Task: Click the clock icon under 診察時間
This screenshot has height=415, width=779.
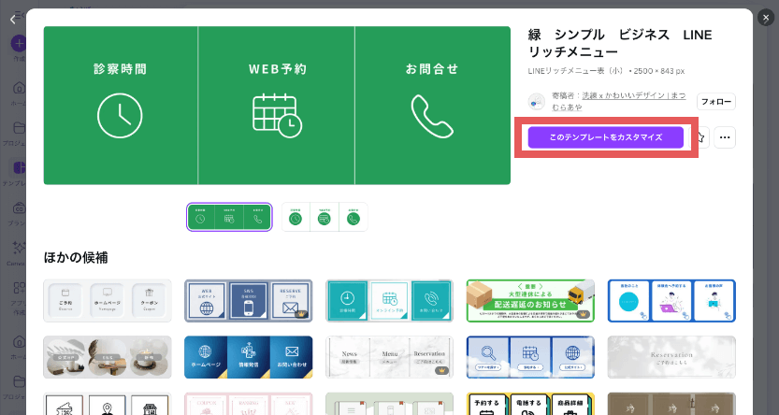Action: click(x=120, y=114)
